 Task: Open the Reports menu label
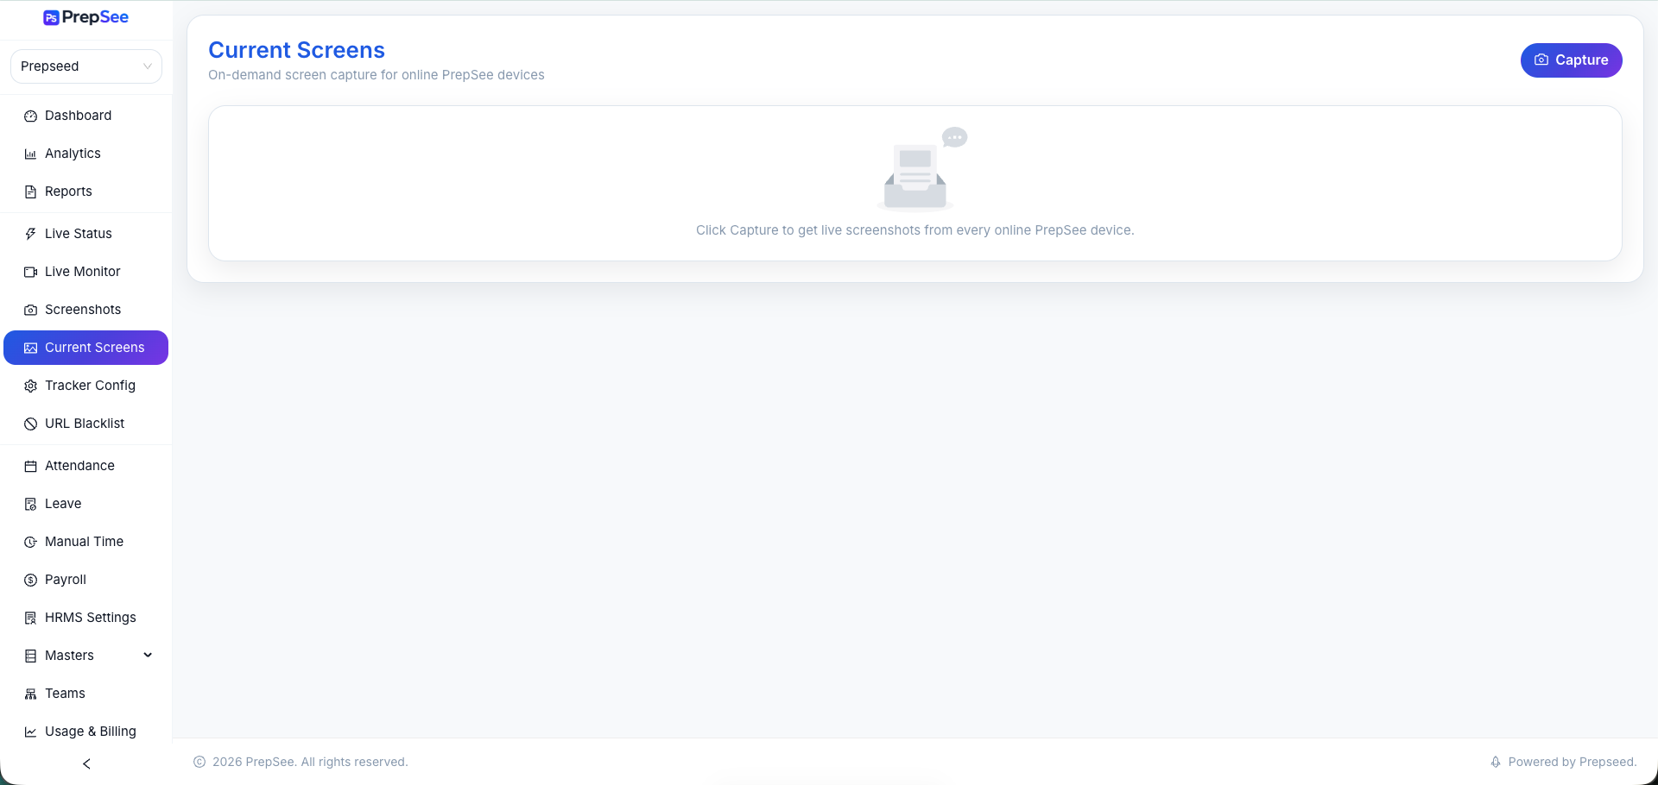click(x=68, y=192)
